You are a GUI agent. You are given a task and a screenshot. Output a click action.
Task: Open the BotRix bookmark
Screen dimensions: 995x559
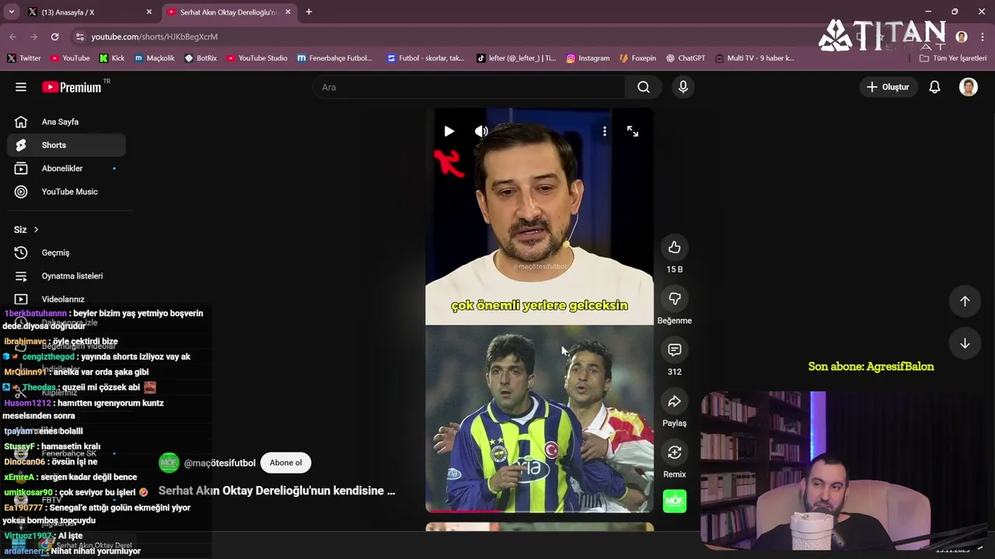[x=201, y=58]
